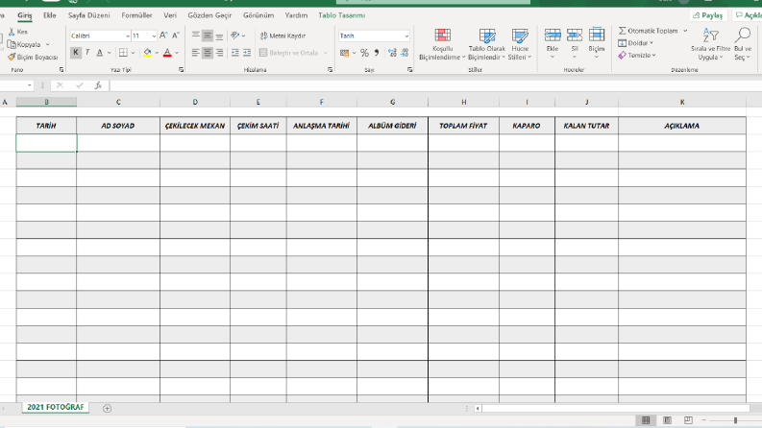Viewport: 762px width, 428px height.
Task: Open the number format Tarih dropdown
Action: click(x=406, y=36)
